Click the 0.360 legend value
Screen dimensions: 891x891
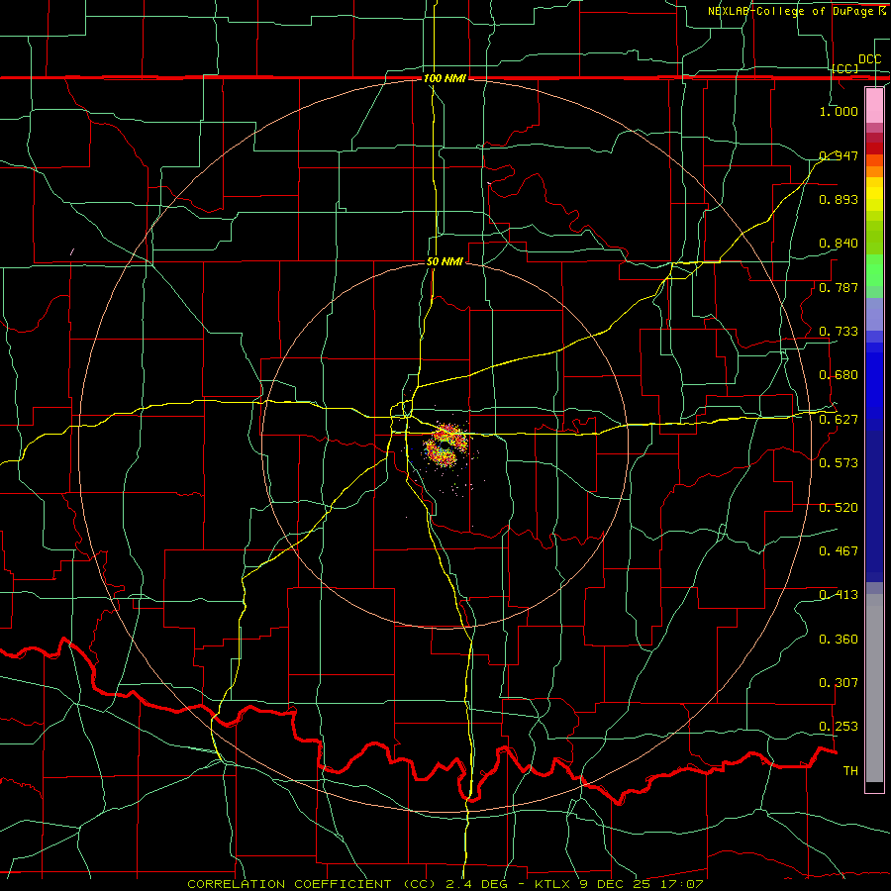(839, 640)
